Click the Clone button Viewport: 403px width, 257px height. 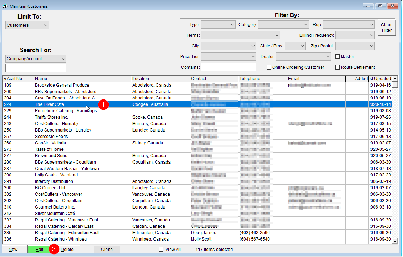pos(107,249)
